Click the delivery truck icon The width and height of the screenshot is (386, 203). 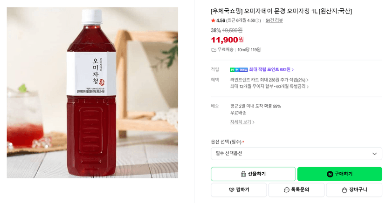coord(214,50)
